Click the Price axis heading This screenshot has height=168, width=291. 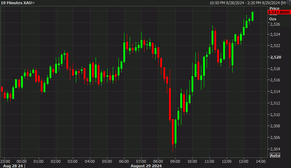point(274,8)
